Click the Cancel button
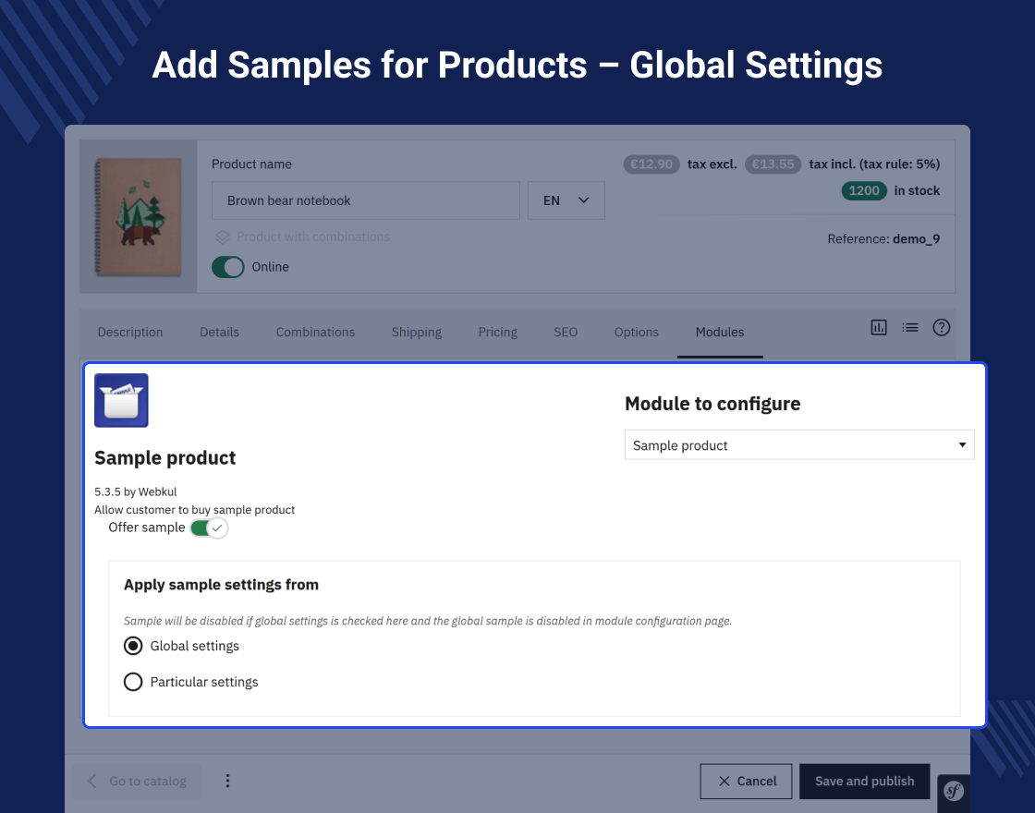The width and height of the screenshot is (1035, 813). point(747,782)
